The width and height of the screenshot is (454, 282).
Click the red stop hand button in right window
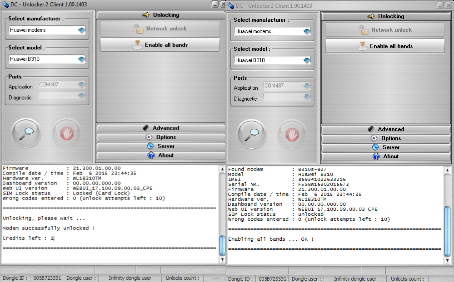pyautogui.click(x=292, y=134)
